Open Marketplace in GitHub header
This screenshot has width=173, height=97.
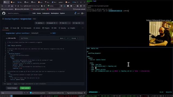[55, 13]
